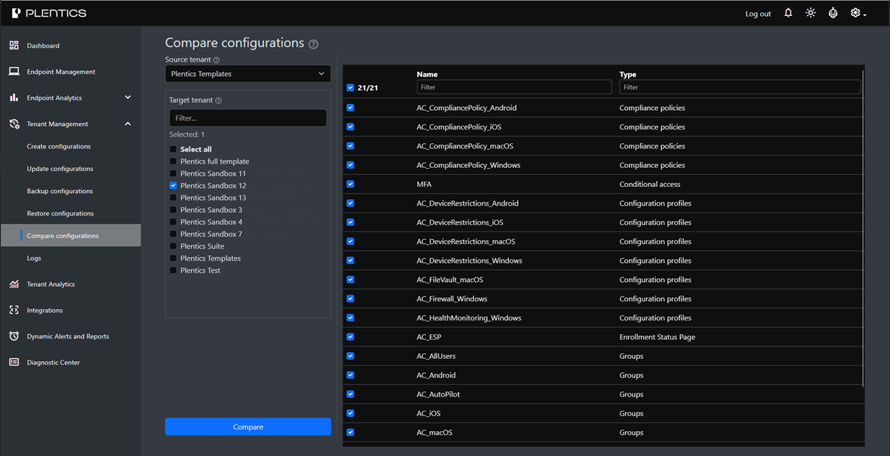This screenshot has height=456, width=890.
Task: Open Backup configurations page
Action: [60, 191]
